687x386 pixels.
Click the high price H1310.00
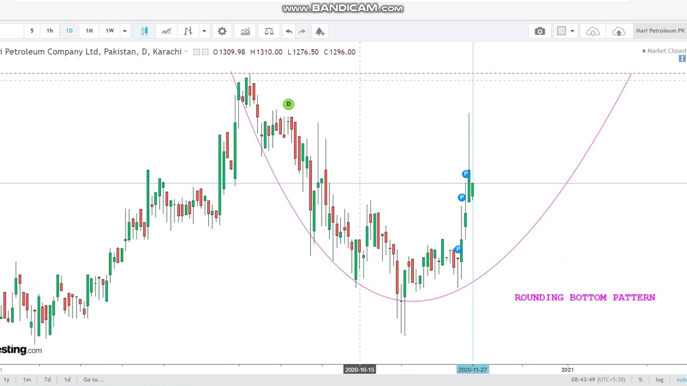tap(266, 52)
